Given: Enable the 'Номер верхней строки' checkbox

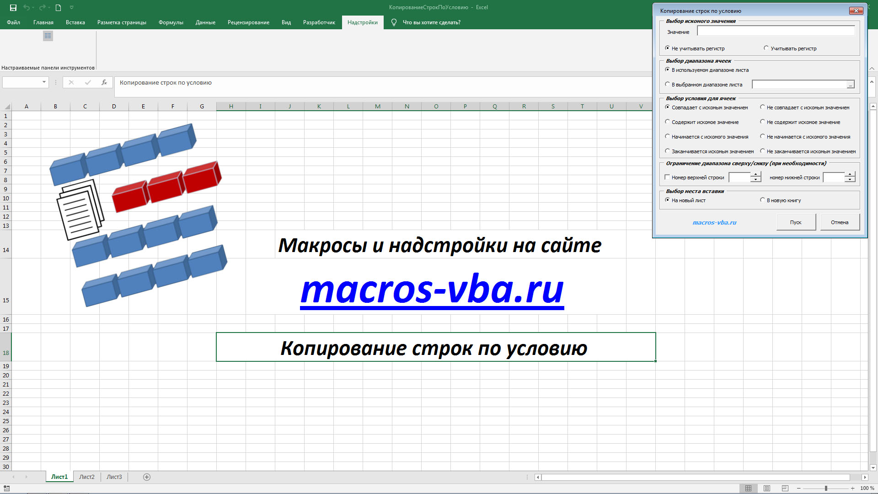Looking at the screenshot, I should pyautogui.click(x=667, y=177).
